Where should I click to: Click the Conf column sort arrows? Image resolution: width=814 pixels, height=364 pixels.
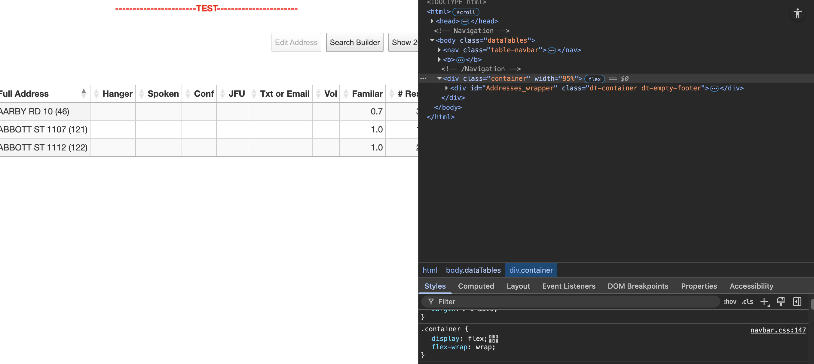point(188,93)
